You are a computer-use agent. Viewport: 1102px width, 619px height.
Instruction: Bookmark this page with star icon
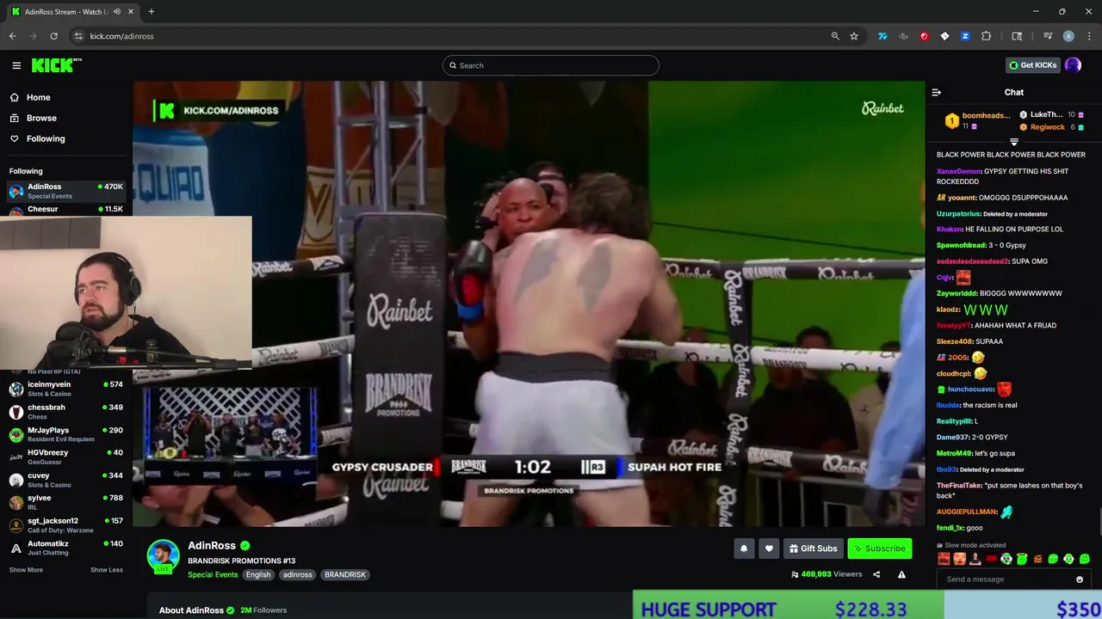pyautogui.click(x=854, y=36)
